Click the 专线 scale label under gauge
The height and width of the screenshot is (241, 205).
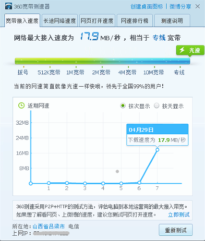(179, 72)
